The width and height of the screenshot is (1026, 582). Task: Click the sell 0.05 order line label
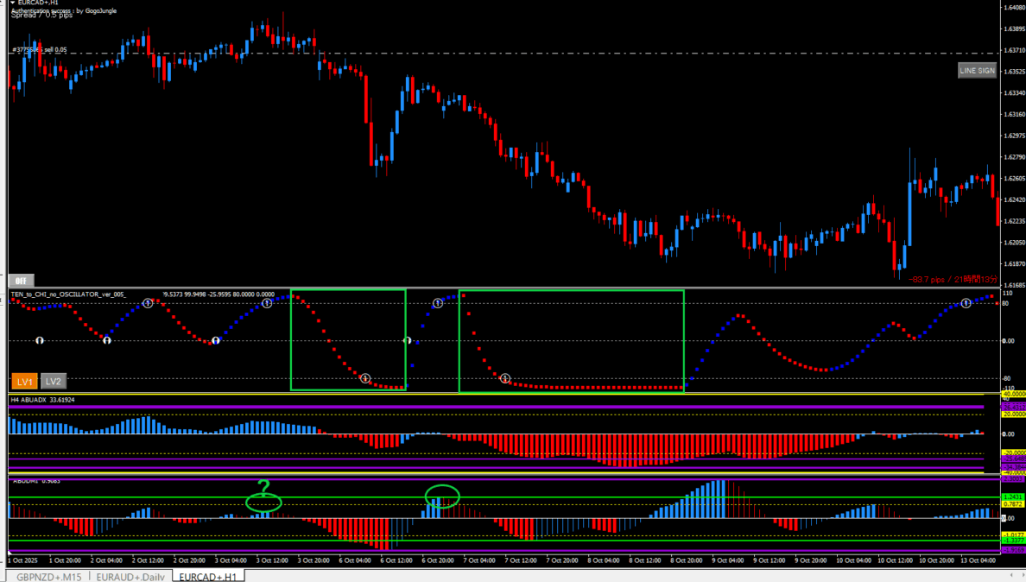39,50
